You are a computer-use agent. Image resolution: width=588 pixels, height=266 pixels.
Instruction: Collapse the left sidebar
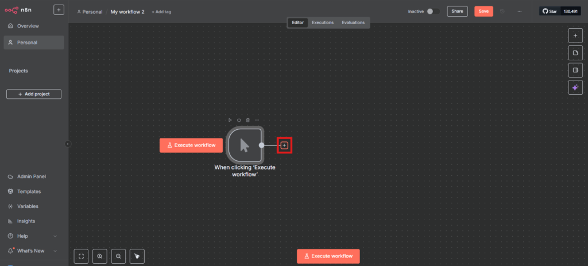click(68, 144)
